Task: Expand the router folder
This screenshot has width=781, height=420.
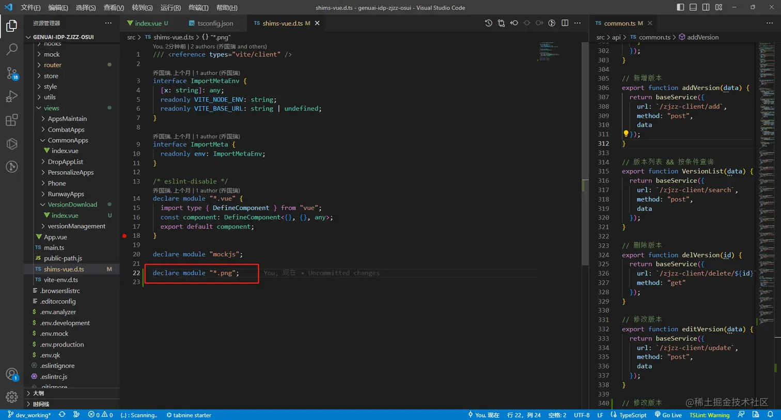Action: point(72,65)
